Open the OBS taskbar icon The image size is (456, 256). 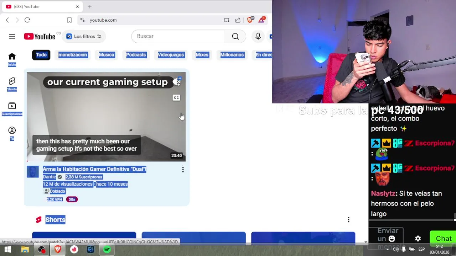pos(42,250)
